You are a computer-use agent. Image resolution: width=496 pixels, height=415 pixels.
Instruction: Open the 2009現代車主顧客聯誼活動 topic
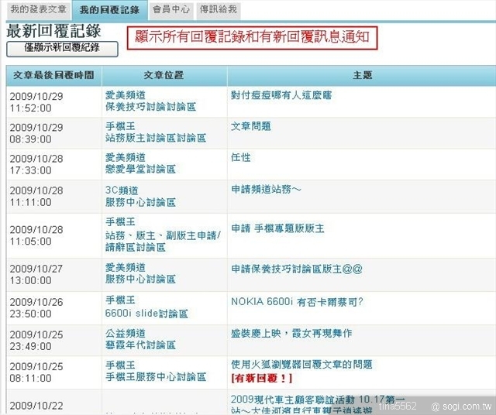tap(317, 405)
